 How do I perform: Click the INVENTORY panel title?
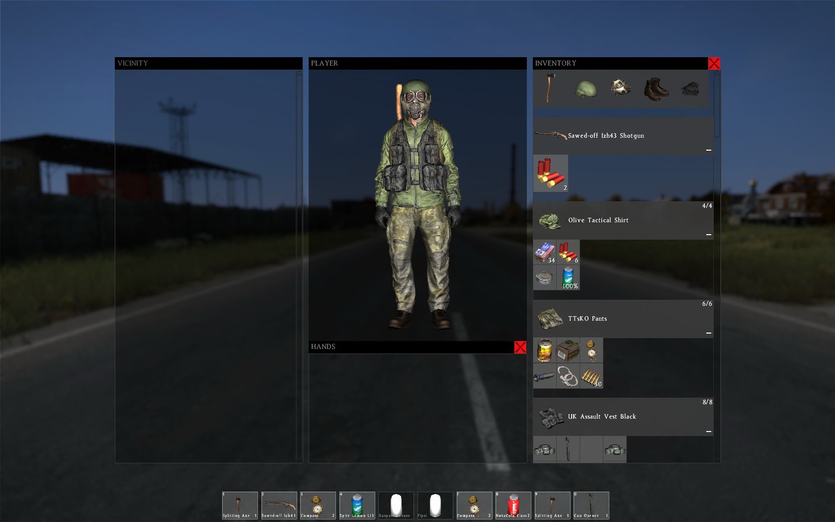[x=556, y=63]
